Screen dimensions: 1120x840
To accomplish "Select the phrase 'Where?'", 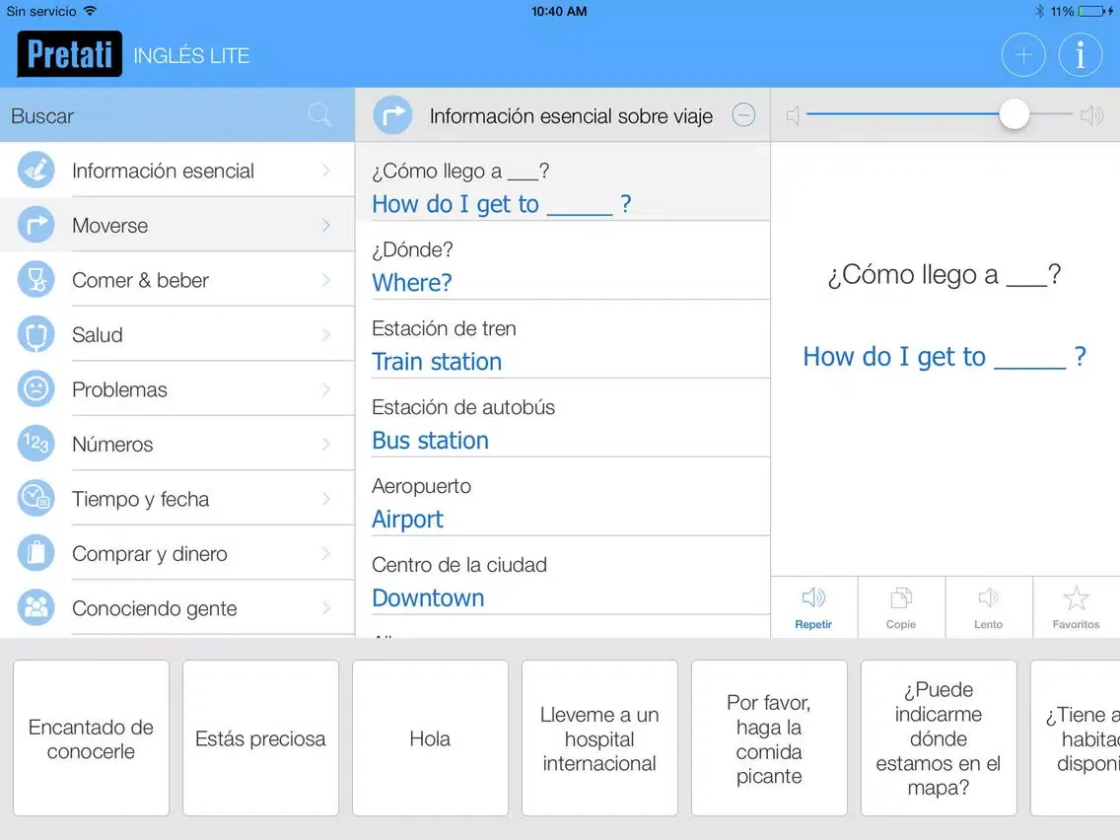I will point(563,260).
